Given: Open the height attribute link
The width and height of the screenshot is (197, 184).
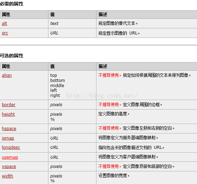Looking at the screenshot, I should click(8, 114).
